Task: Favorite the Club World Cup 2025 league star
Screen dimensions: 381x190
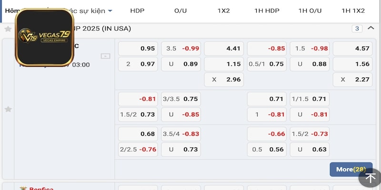Action: 8,29
